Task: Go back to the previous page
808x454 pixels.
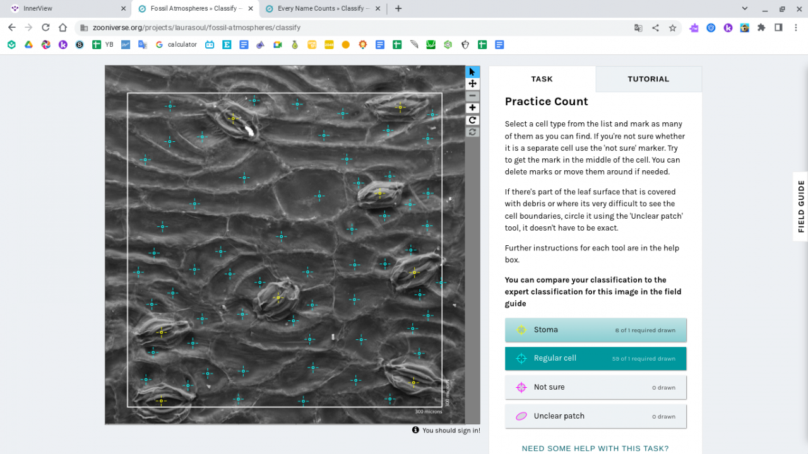Action: coord(11,28)
